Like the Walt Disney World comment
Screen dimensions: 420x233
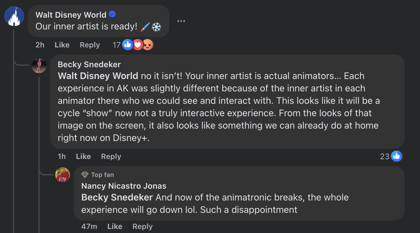pyautogui.click(x=62, y=45)
